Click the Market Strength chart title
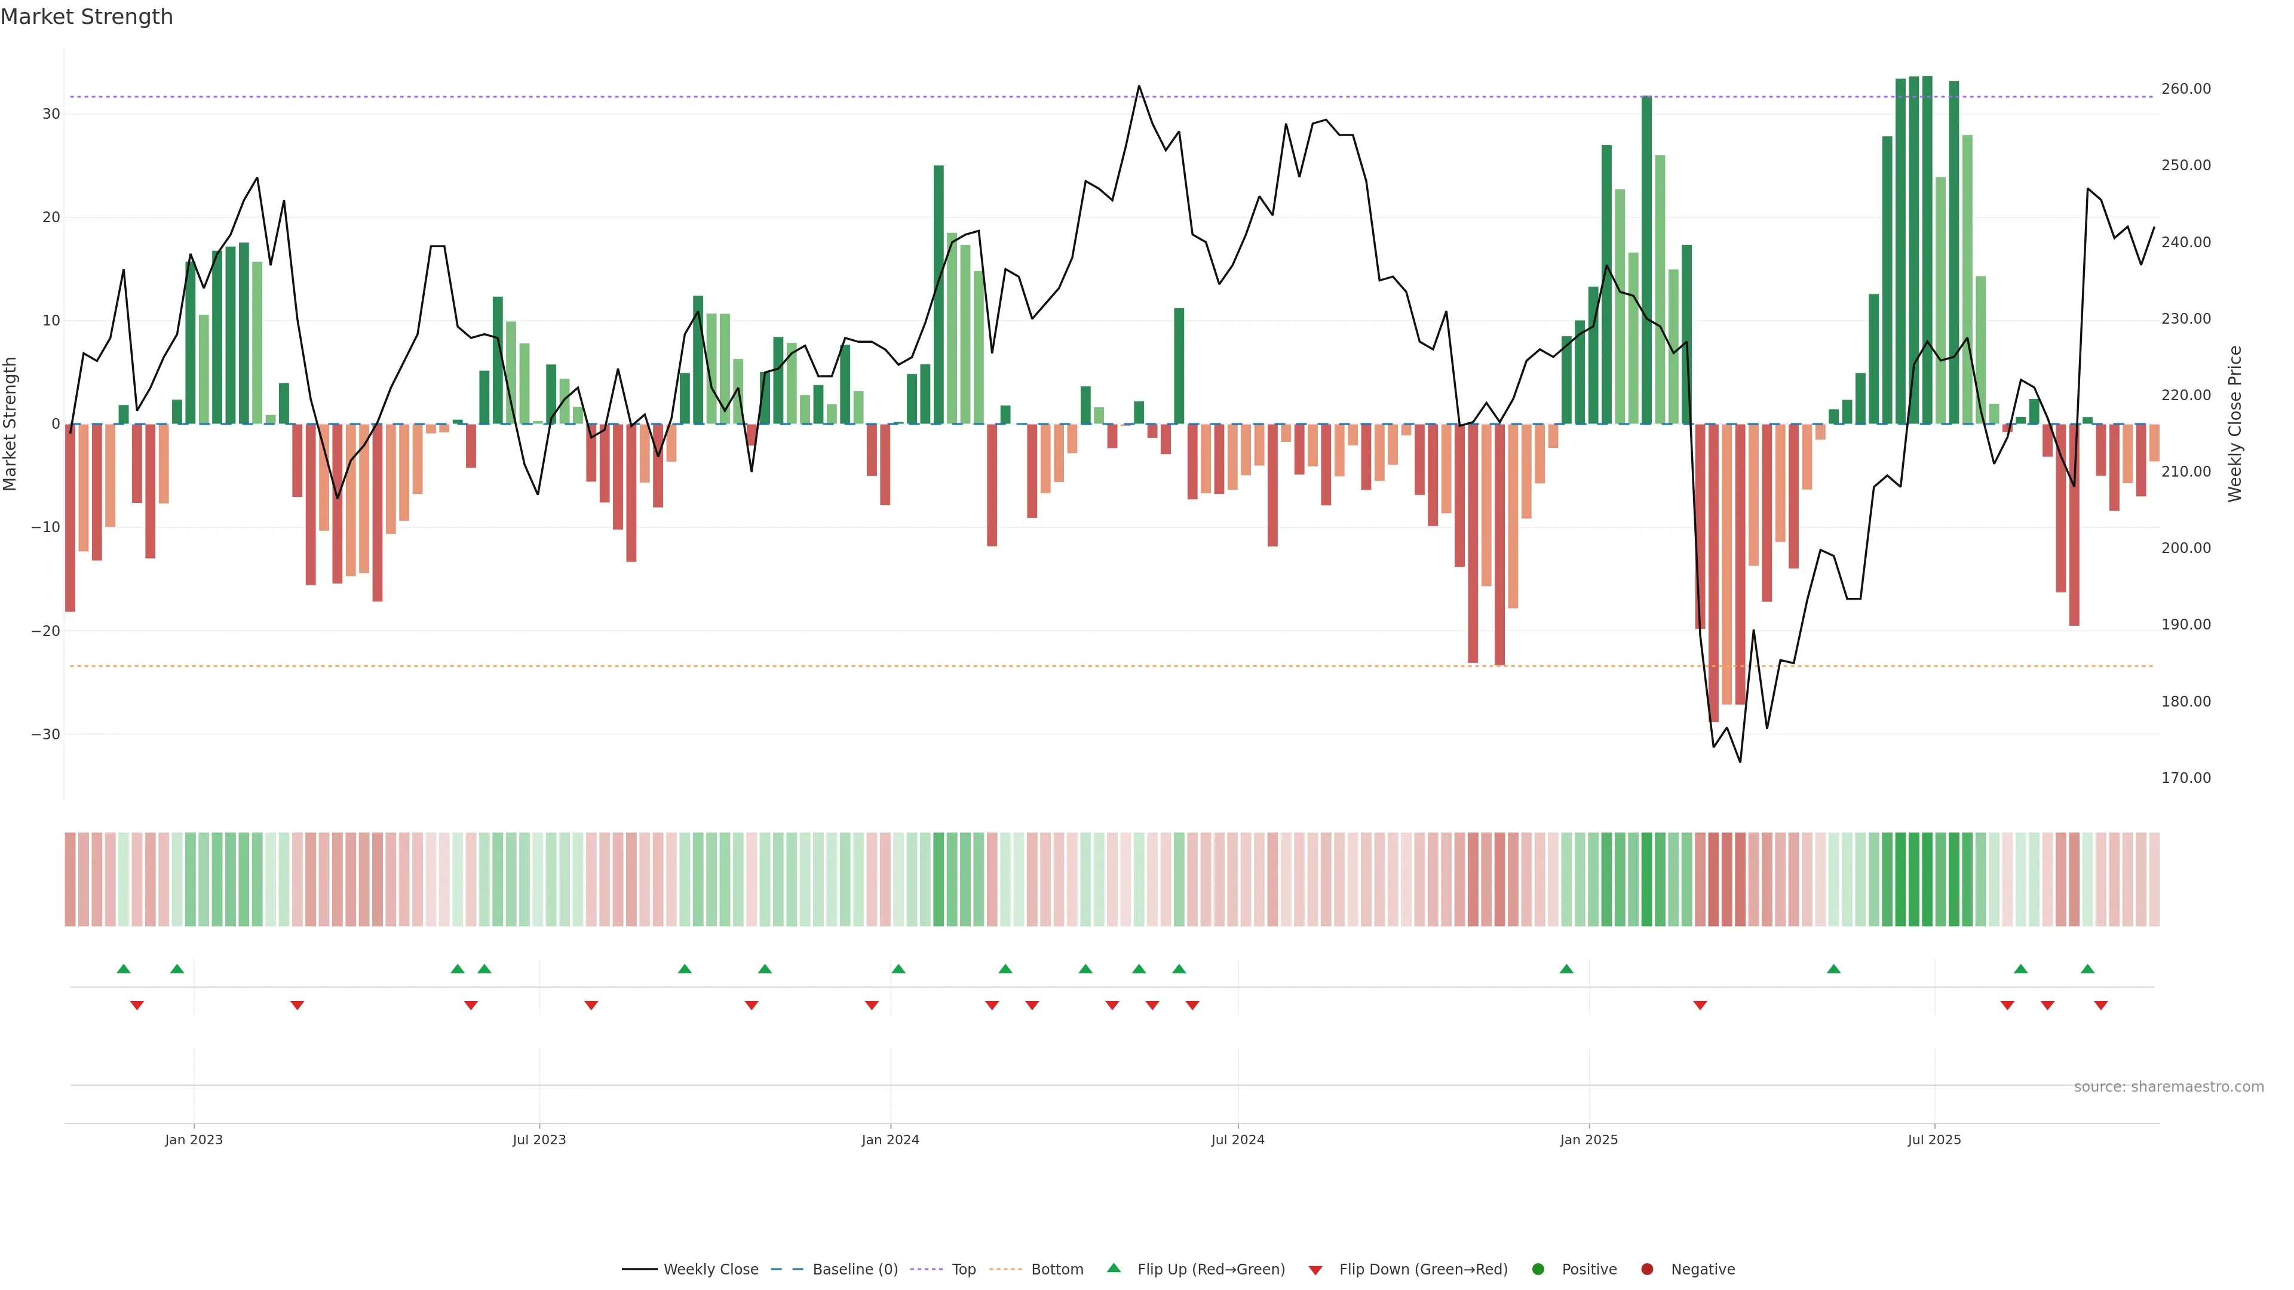 87,17
